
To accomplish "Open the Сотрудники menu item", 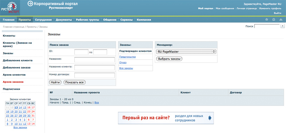I will [x=43, y=20].
